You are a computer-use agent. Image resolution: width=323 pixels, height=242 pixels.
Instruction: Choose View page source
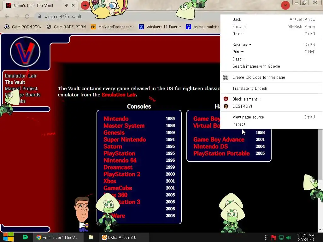click(271, 117)
